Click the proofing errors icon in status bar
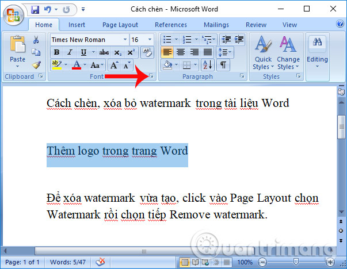The height and width of the screenshot is (269, 347). (101, 262)
